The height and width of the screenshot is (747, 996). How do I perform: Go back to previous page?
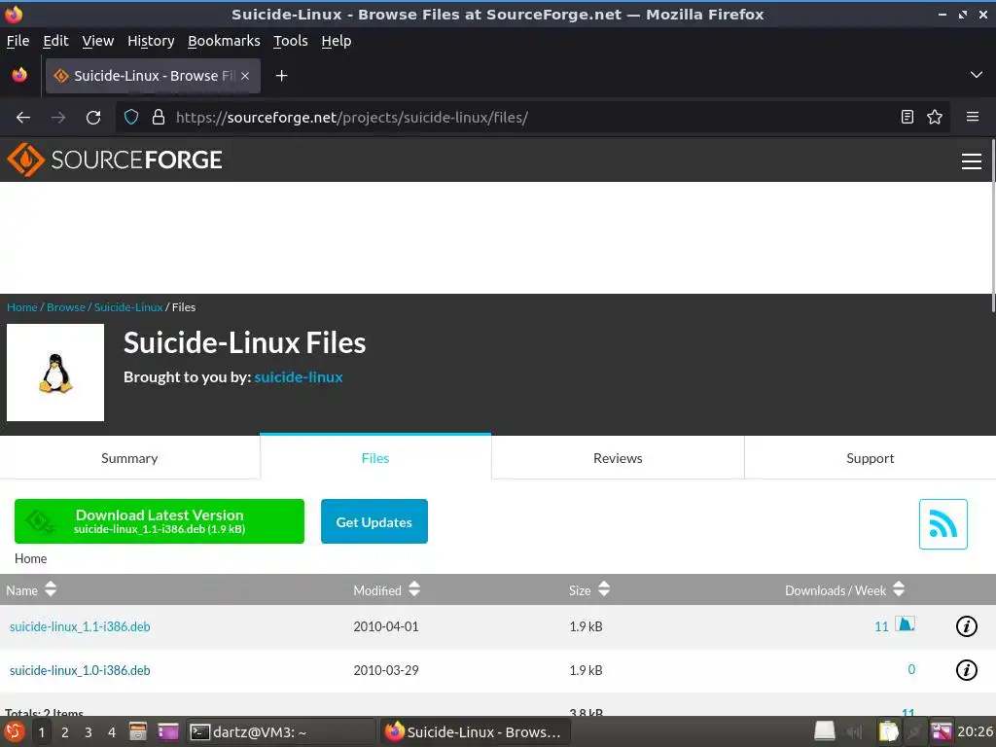pyautogui.click(x=23, y=117)
